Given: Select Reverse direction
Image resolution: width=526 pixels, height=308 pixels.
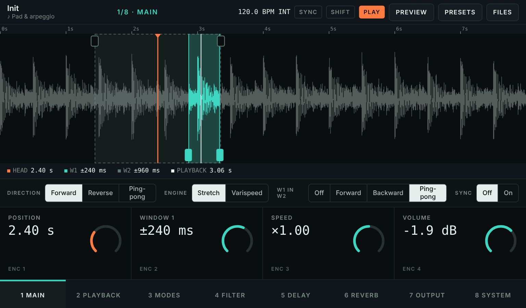Looking at the screenshot, I should (x=100, y=193).
